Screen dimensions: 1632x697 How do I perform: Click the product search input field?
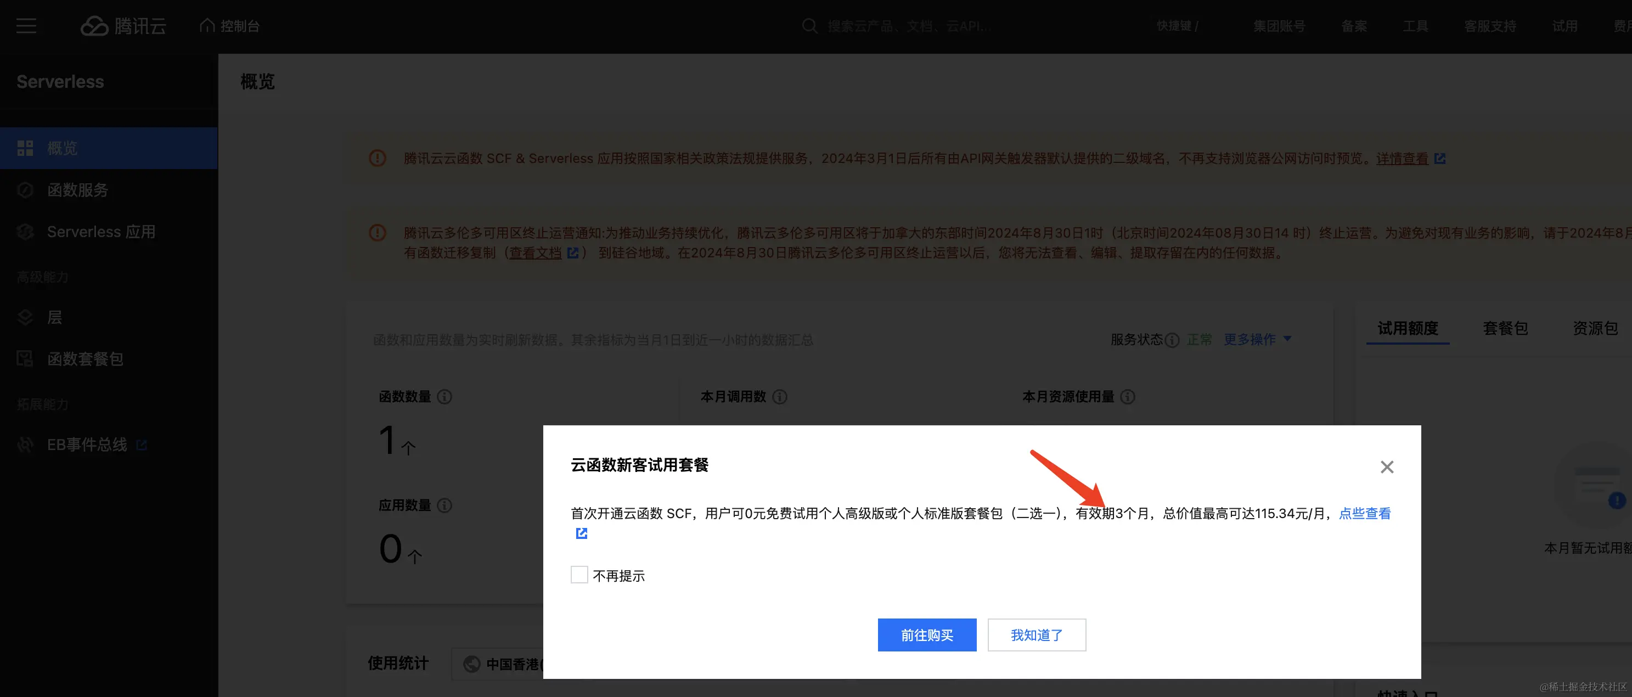pos(909,26)
